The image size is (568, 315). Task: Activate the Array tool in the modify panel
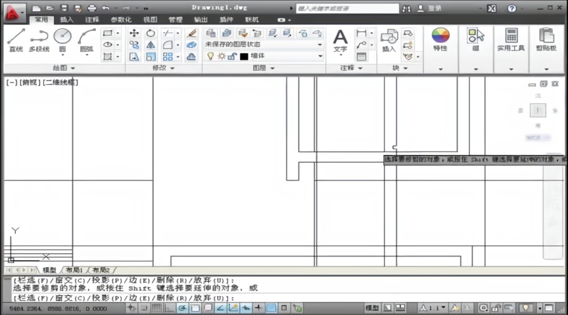pyautogui.click(x=168, y=56)
